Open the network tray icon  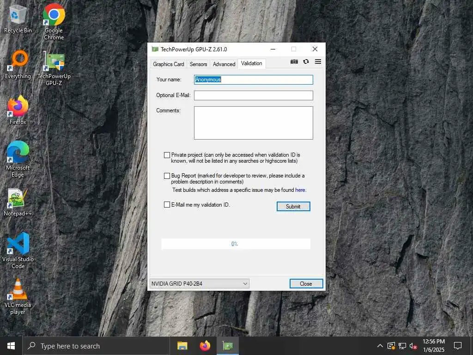pyautogui.click(x=402, y=346)
